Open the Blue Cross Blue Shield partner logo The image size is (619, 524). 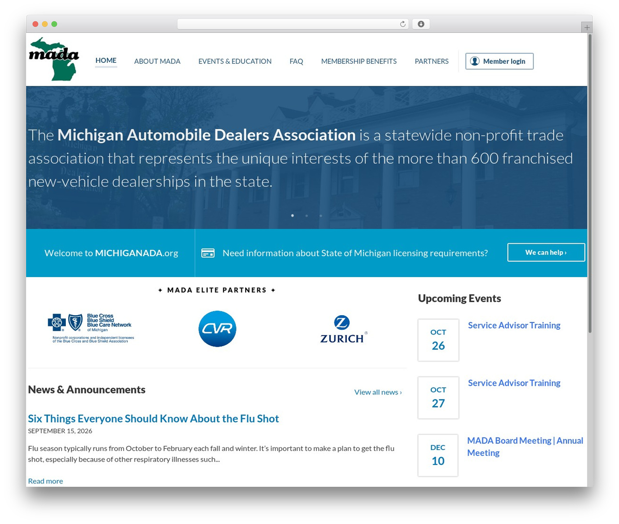91,328
